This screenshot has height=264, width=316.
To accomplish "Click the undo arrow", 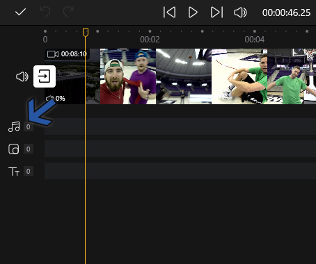I will click(45, 12).
